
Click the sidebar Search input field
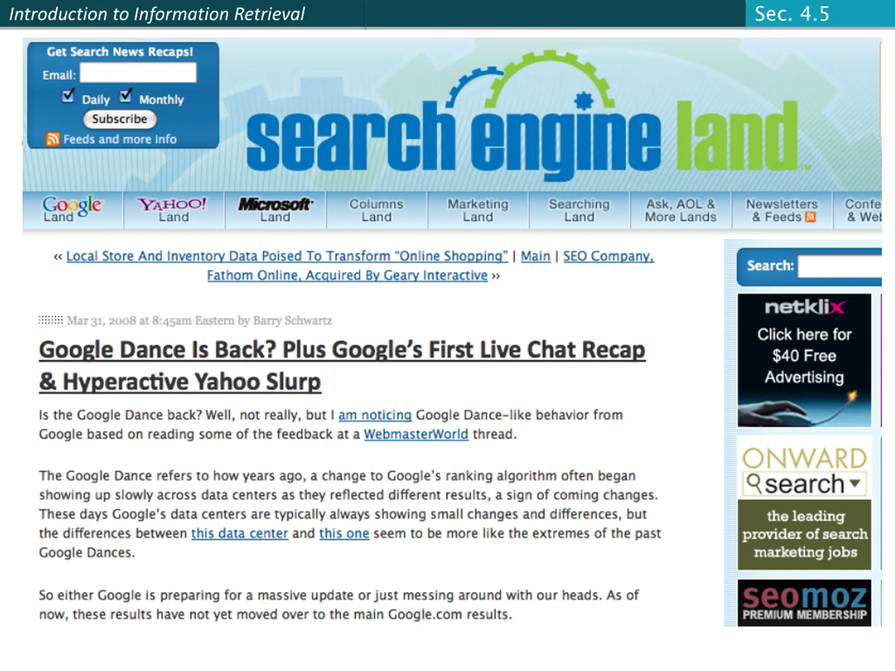(x=840, y=266)
